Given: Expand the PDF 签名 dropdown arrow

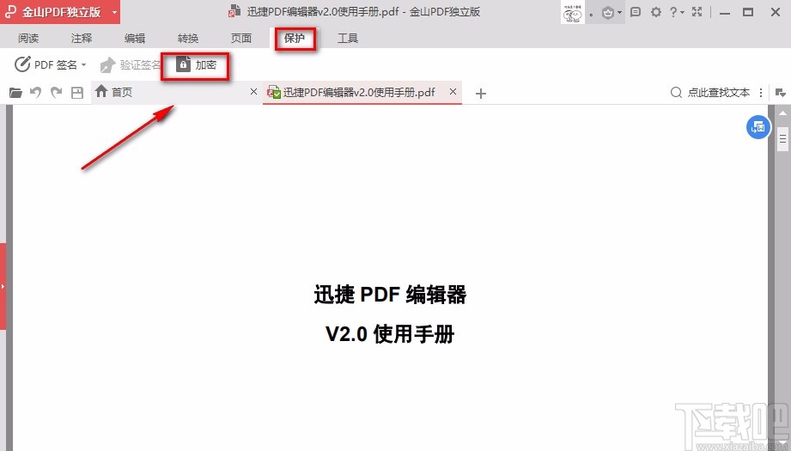Looking at the screenshot, I should pos(84,64).
